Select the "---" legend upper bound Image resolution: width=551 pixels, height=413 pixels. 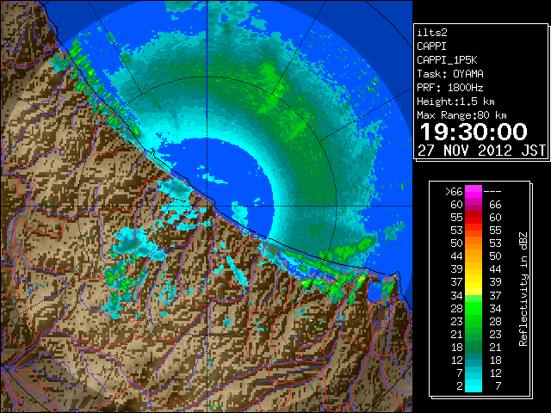point(492,192)
